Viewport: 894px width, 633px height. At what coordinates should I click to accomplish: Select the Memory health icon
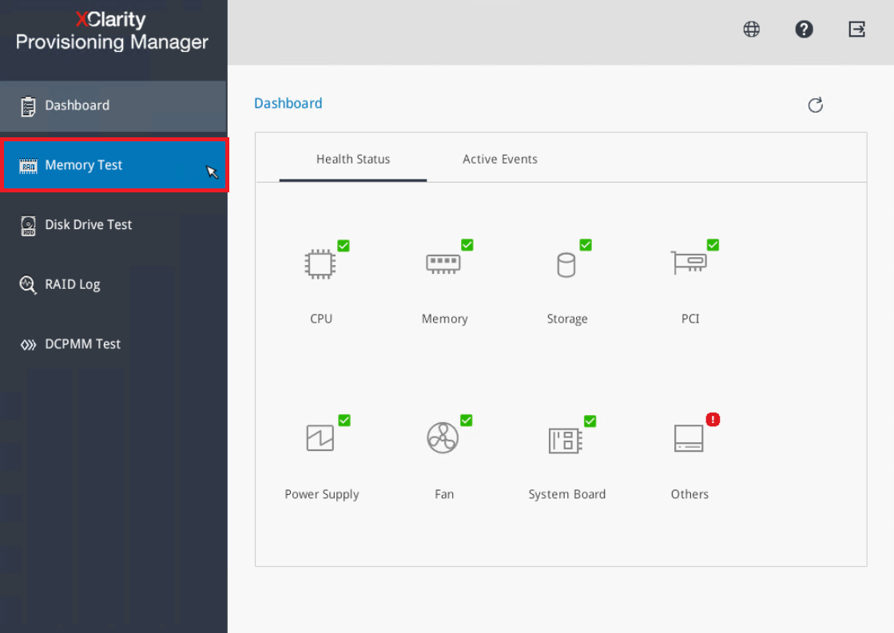[443, 264]
